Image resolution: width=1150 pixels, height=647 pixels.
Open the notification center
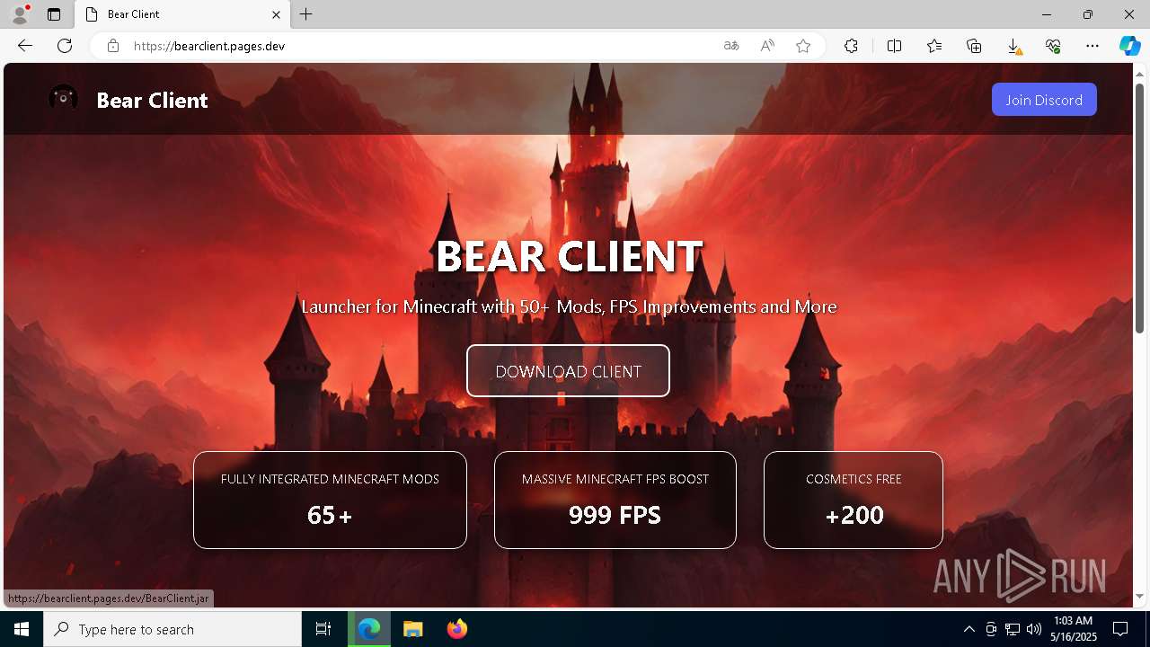click(x=1120, y=629)
